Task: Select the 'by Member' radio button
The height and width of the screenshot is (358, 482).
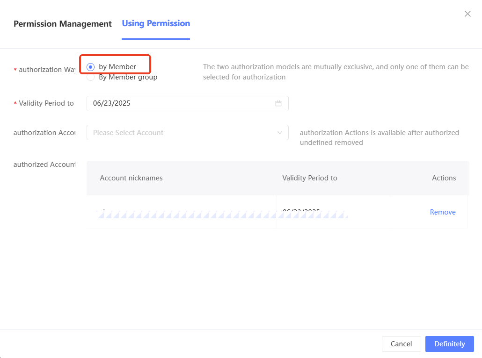Action: pos(91,67)
